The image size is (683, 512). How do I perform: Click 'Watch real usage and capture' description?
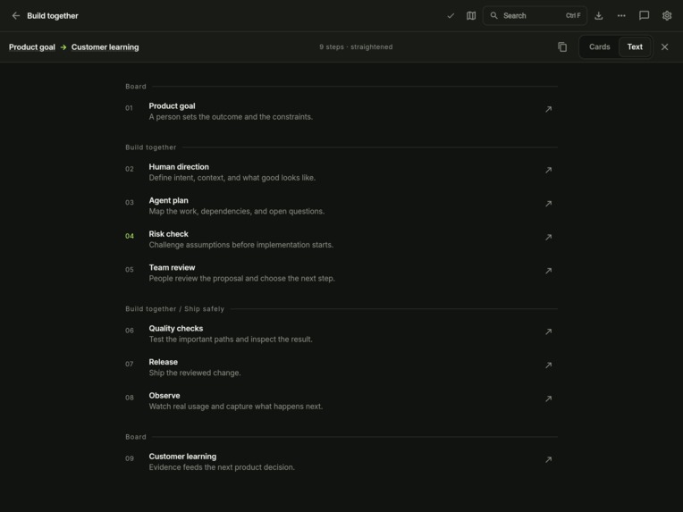click(x=236, y=407)
